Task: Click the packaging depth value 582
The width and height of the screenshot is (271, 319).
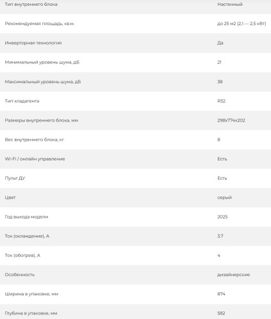Action: click(221, 313)
